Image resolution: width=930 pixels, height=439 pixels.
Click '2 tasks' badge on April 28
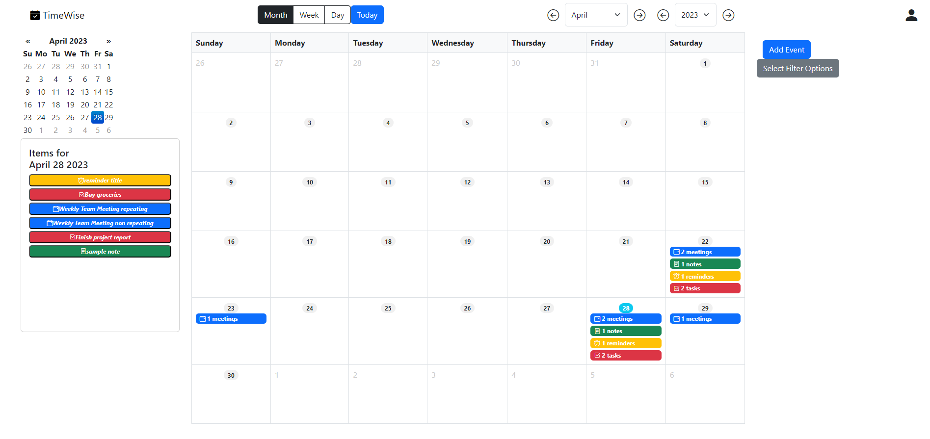(626, 356)
